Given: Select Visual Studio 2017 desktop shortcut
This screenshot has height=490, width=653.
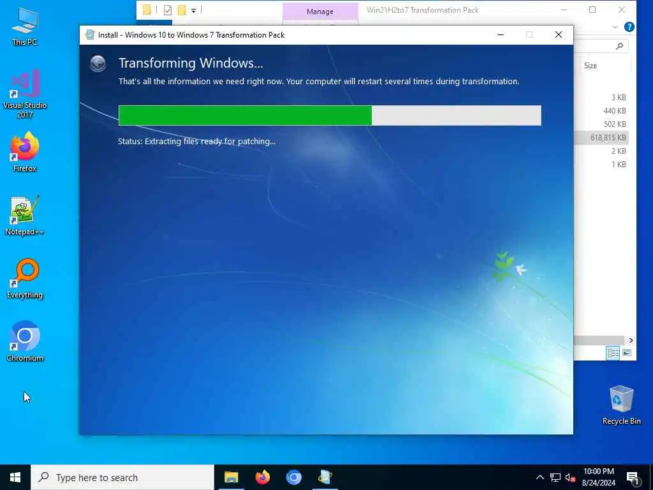Looking at the screenshot, I should [25, 94].
